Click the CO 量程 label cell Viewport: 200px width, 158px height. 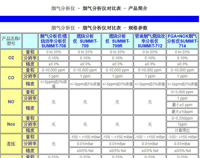point(30,70)
